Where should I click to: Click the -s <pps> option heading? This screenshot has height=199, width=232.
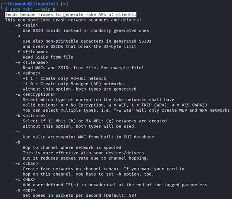click(x=25, y=190)
